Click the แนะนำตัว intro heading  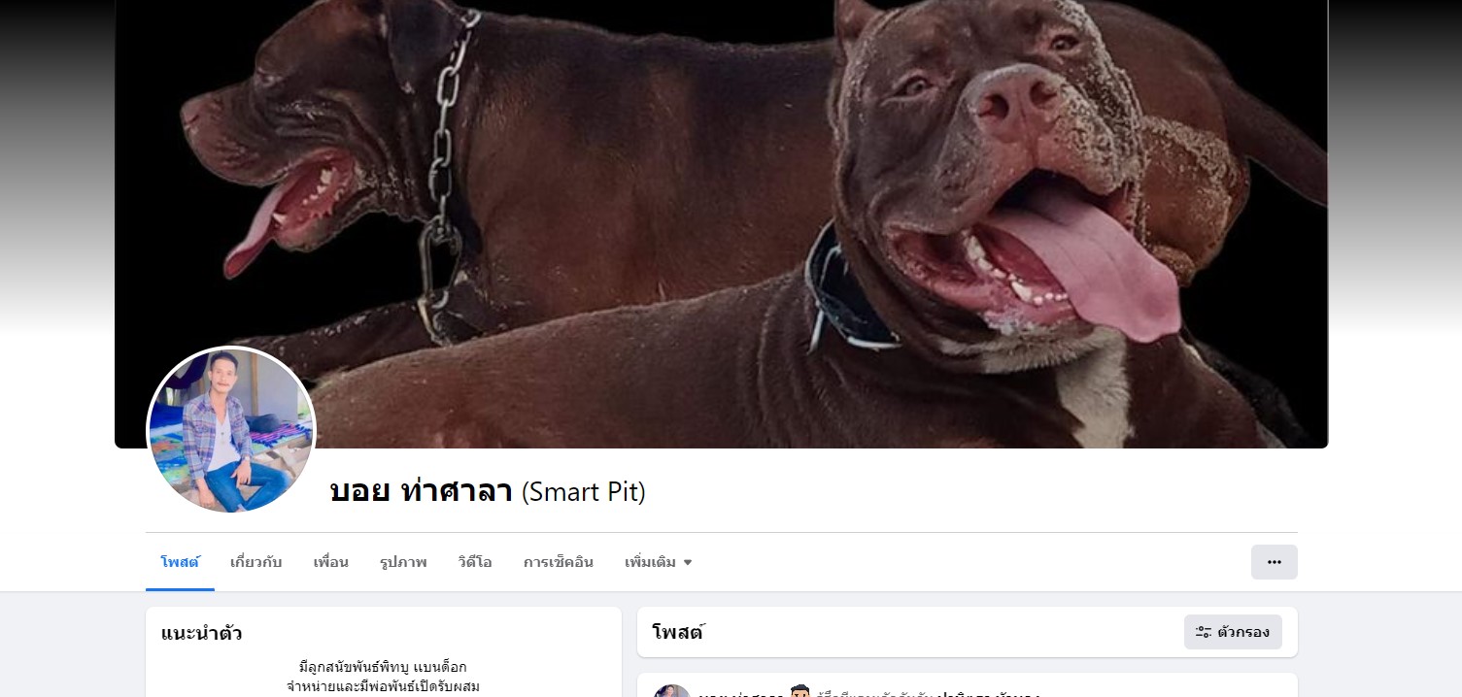point(202,634)
